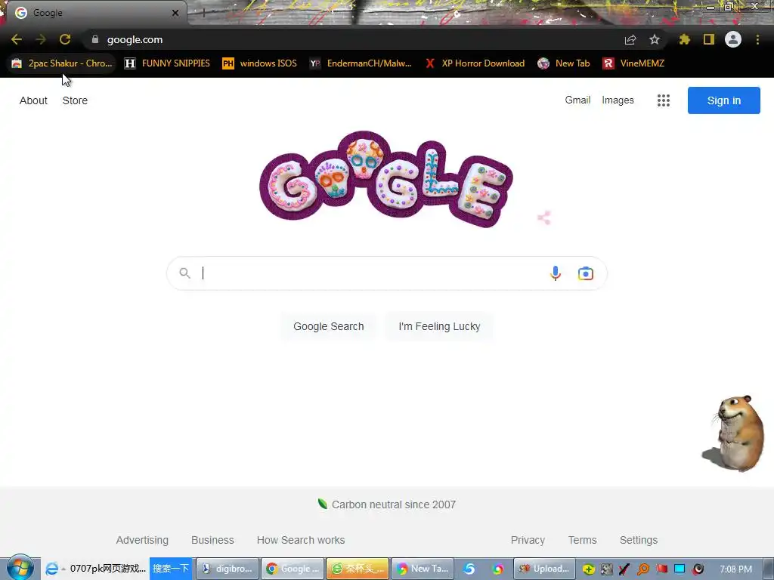The image size is (774, 580).
Task: Open the About link
Action: [33, 100]
